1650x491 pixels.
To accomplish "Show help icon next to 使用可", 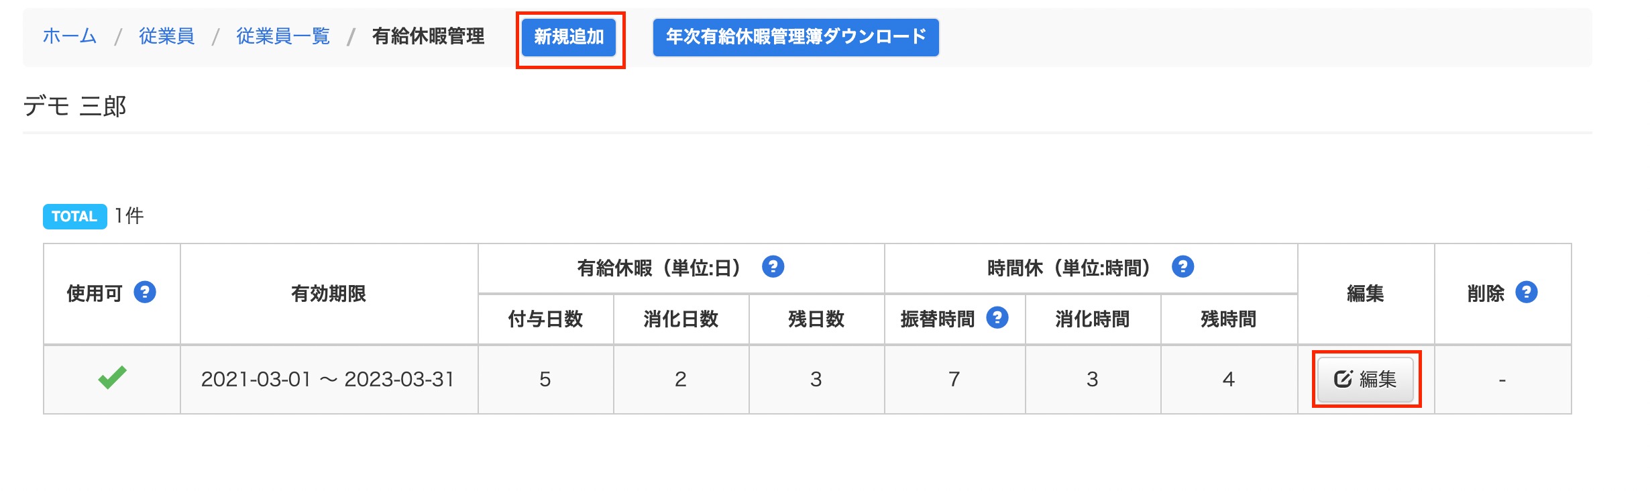I will coord(145,292).
